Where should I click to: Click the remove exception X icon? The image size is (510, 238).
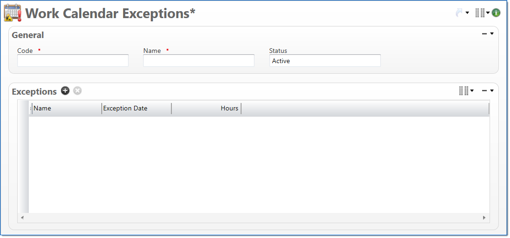tap(77, 91)
